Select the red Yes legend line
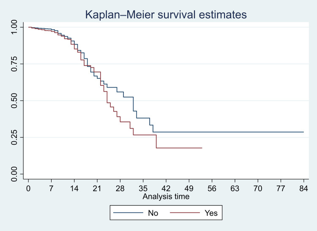This screenshot has width=317, height=231. coord(185,212)
